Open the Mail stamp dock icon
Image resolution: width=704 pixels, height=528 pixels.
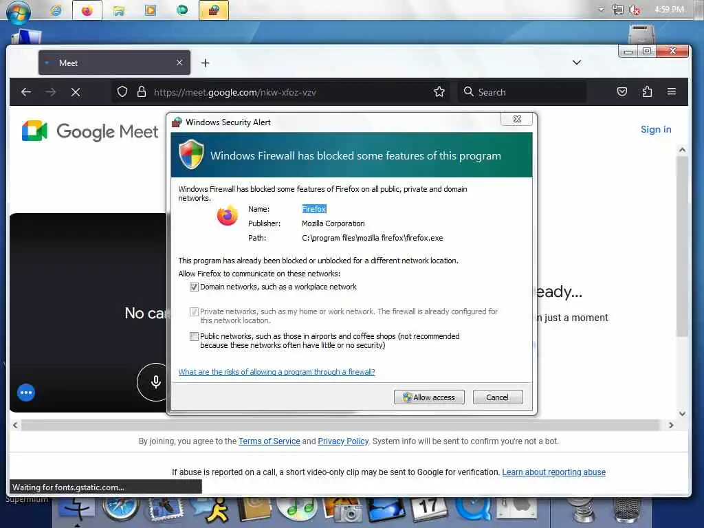(x=166, y=510)
